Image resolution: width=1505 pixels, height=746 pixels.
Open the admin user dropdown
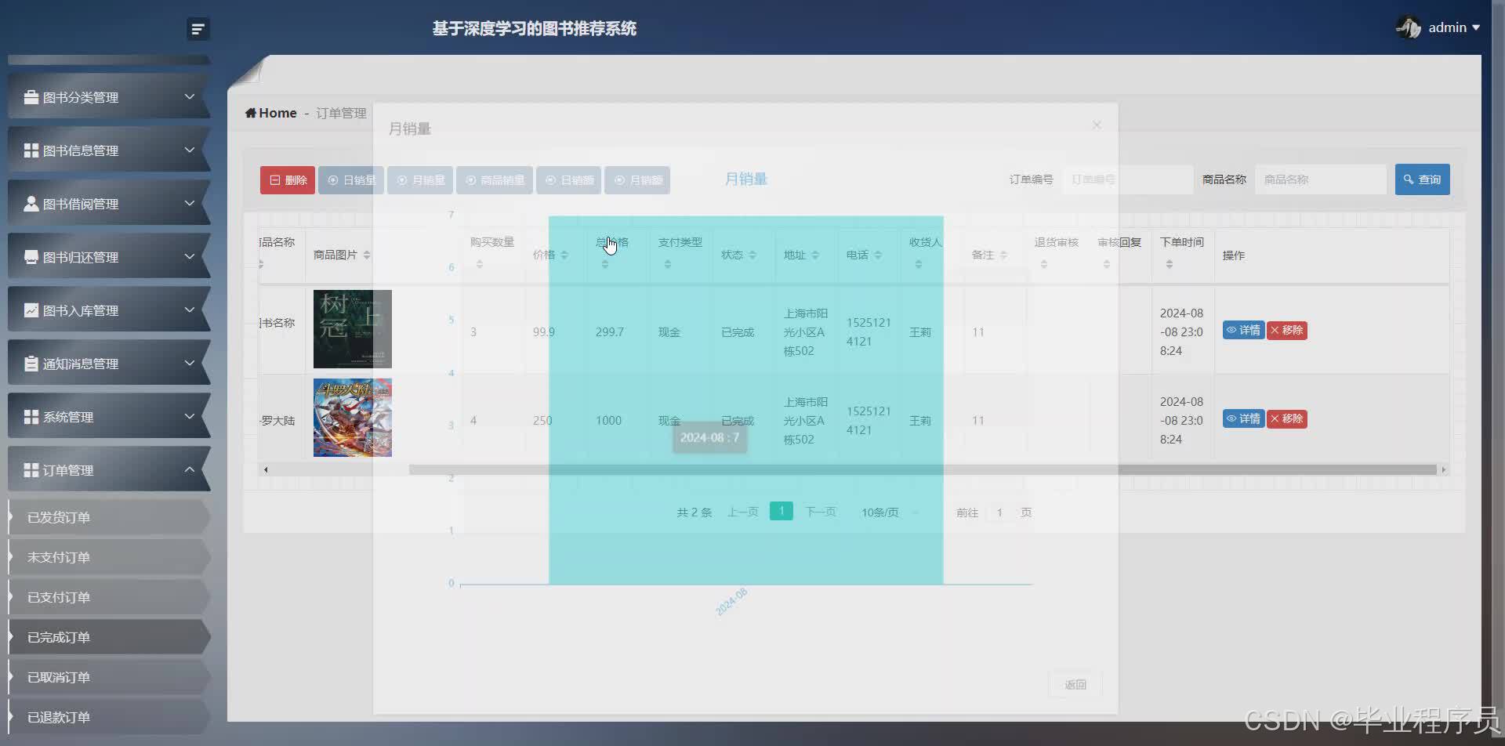click(x=1454, y=27)
